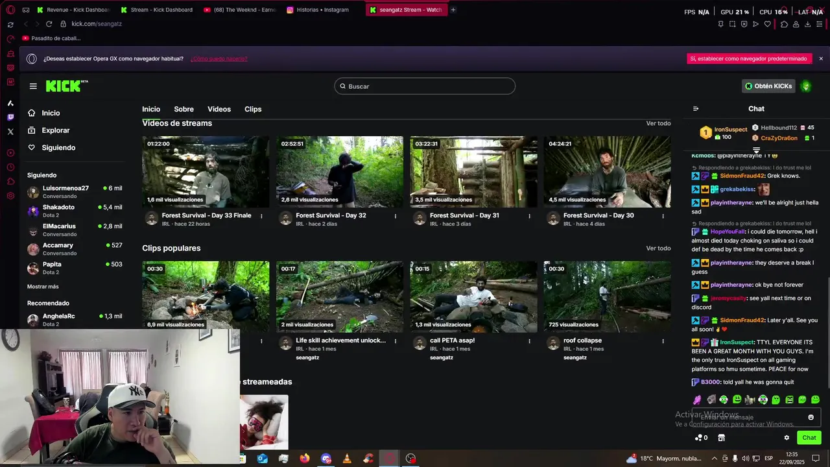Viewport: 830px width, 467px height.
Task: Click the green profile avatar icon
Action: pos(806,86)
